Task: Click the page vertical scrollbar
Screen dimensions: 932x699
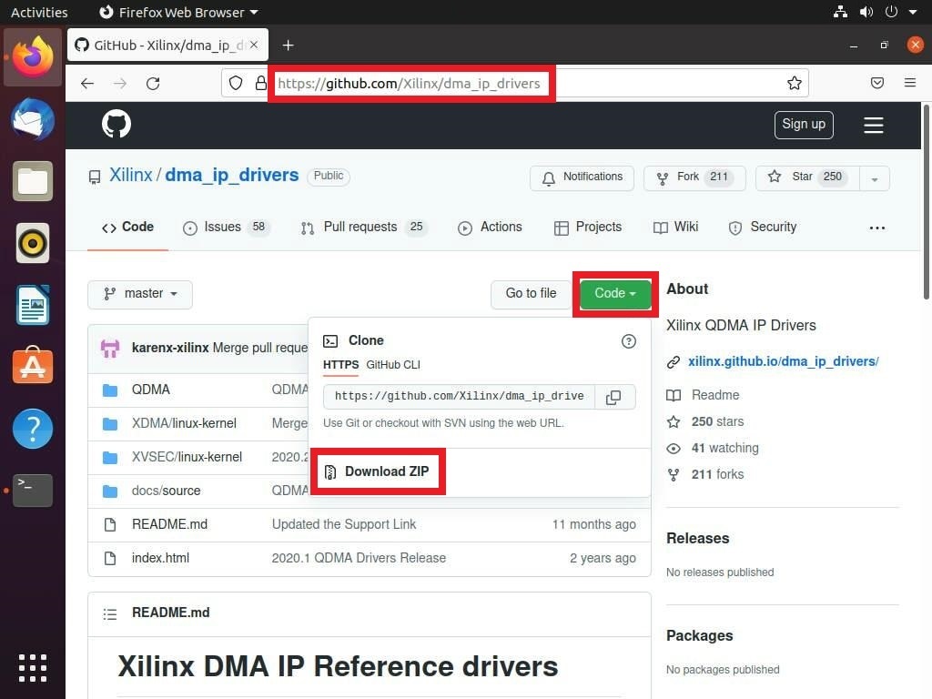Action: point(926,202)
